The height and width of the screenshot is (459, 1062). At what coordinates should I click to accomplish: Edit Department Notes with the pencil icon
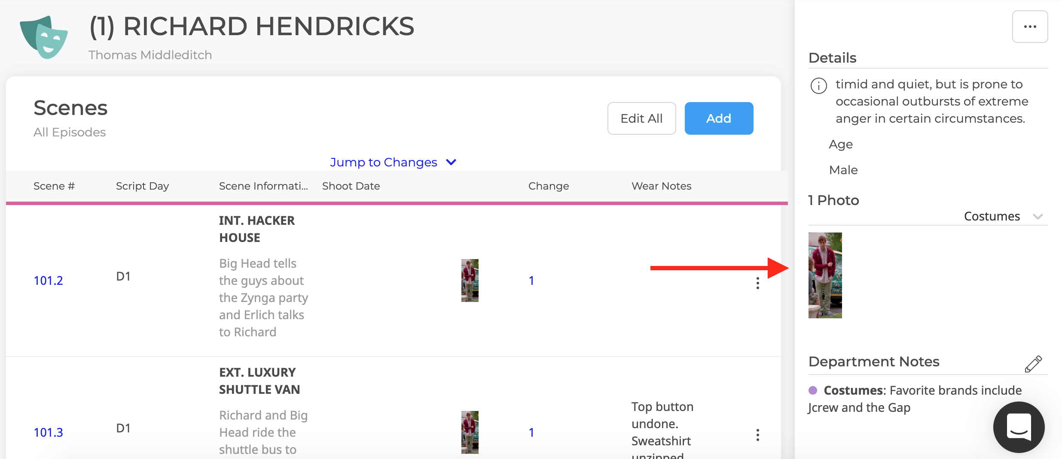pyautogui.click(x=1033, y=363)
